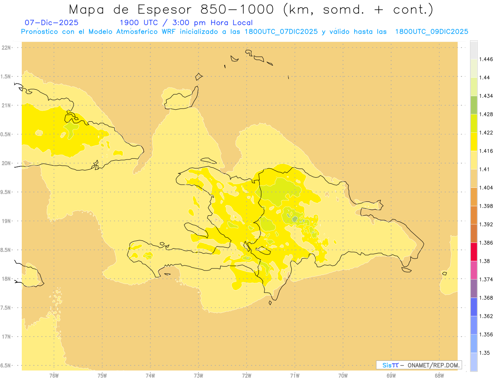Click the 'Pronostico con el Modelo Atmosferico WRF' line
Screen dimensions: 493x381
244,32
